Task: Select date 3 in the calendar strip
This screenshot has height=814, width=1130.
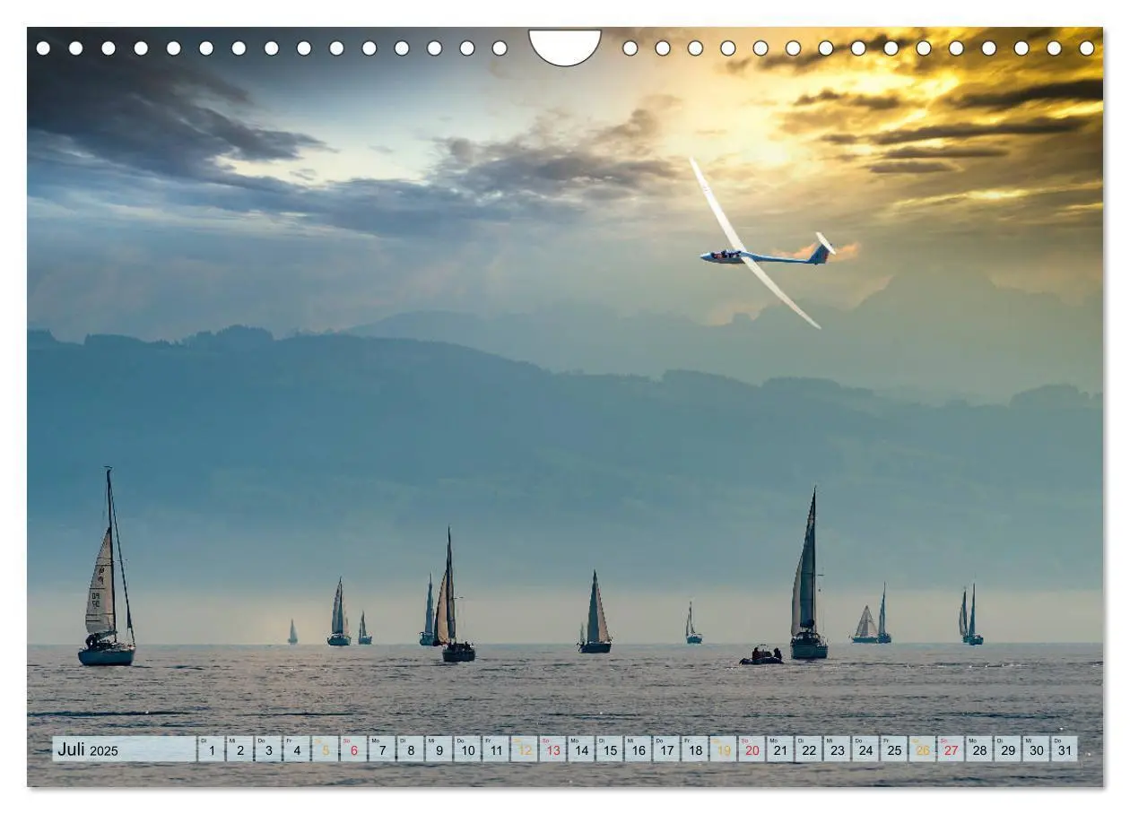Action: tap(268, 749)
